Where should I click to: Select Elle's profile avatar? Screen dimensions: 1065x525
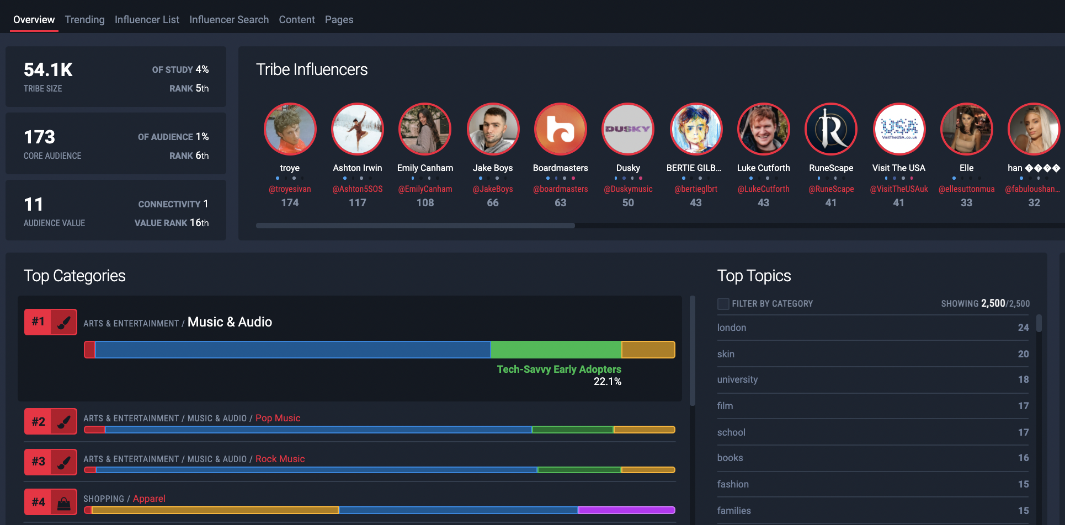point(966,129)
